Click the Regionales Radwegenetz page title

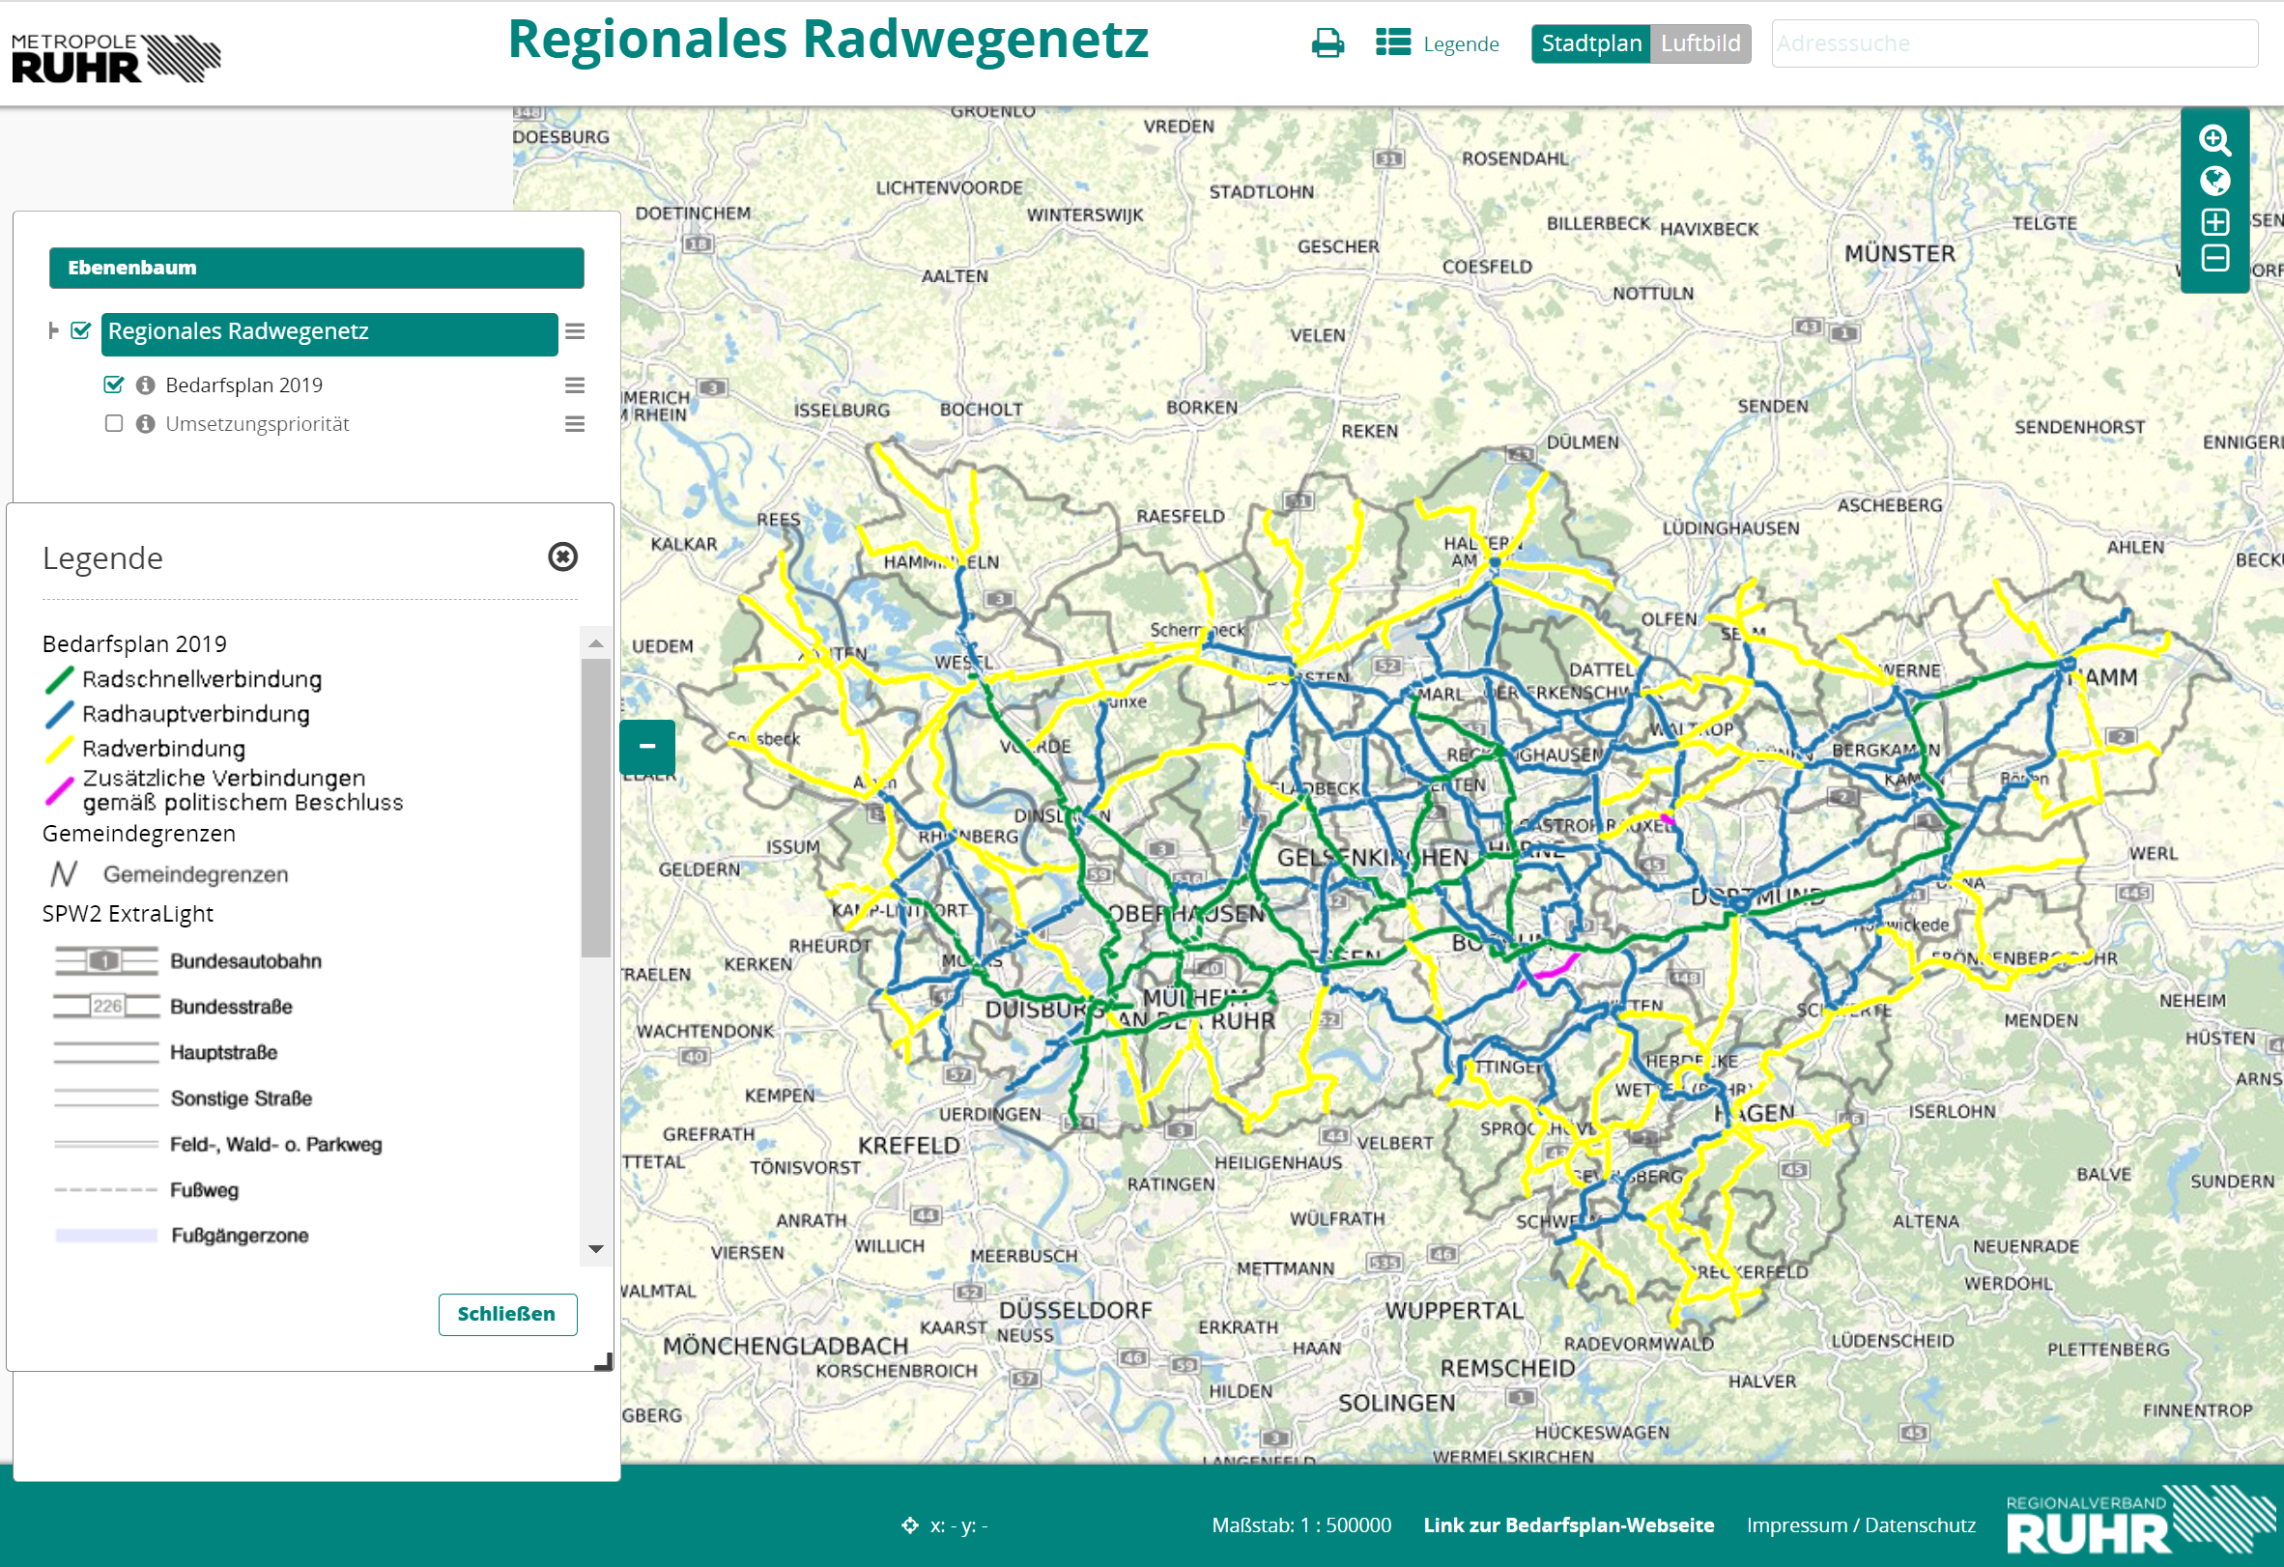point(827,42)
